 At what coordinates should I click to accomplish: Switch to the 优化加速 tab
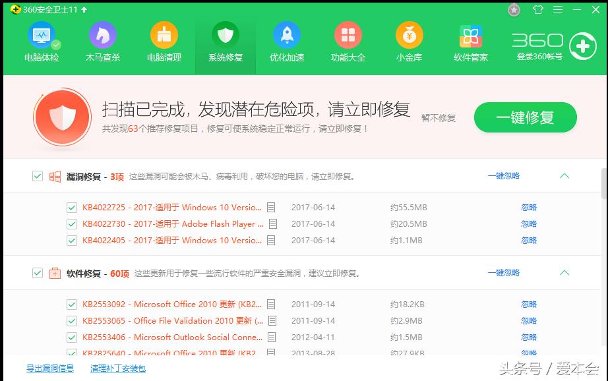[286, 42]
